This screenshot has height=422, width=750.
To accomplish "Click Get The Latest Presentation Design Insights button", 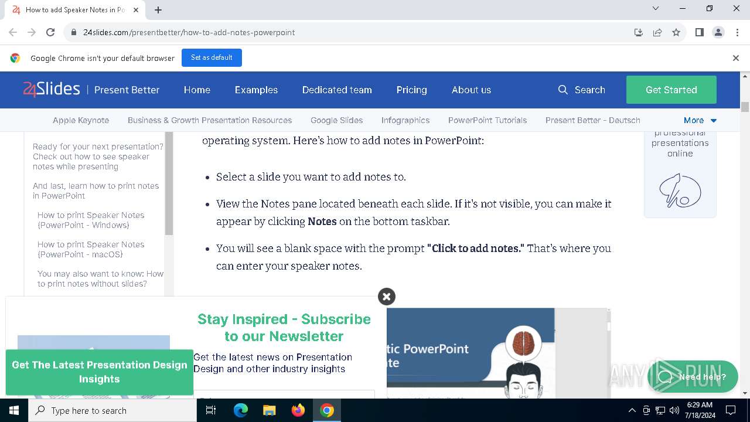I will point(100,372).
